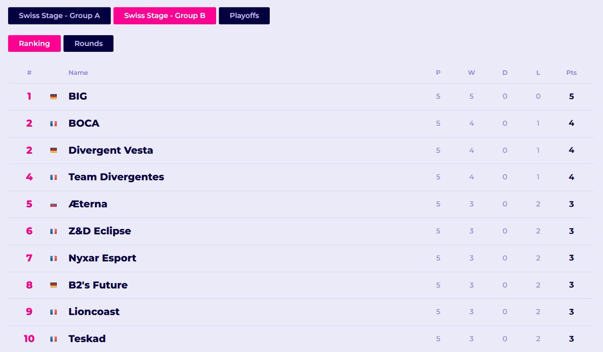603x352 pixels.
Task: Click the # column header
Action: click(x=29, y=73)
